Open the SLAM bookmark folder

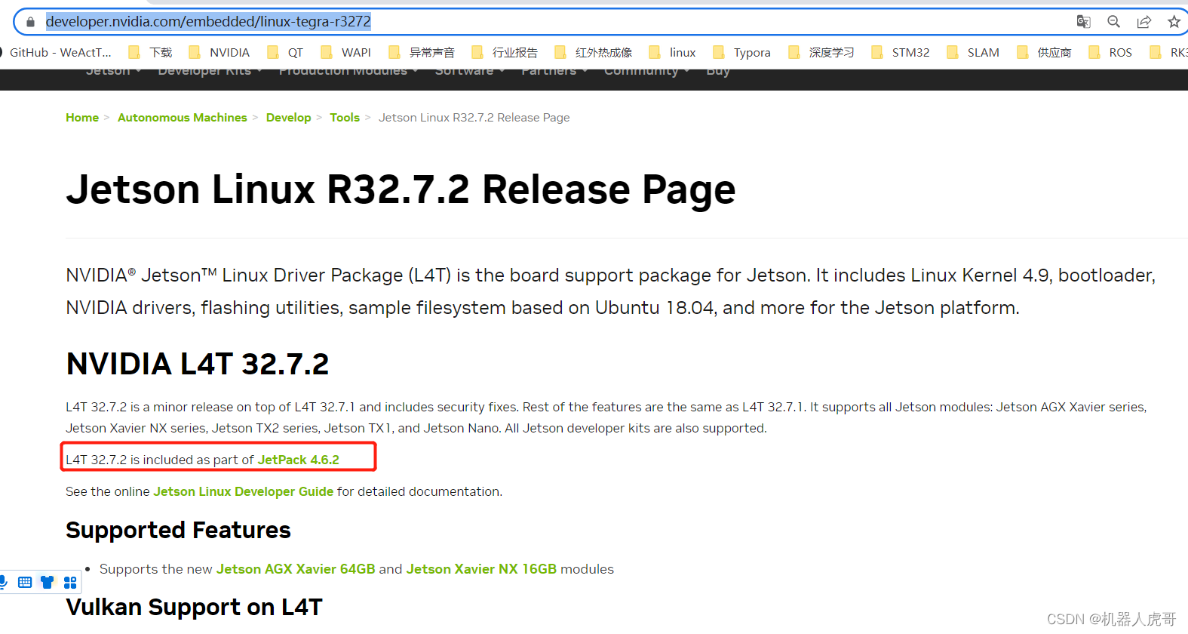click(972, 52)
